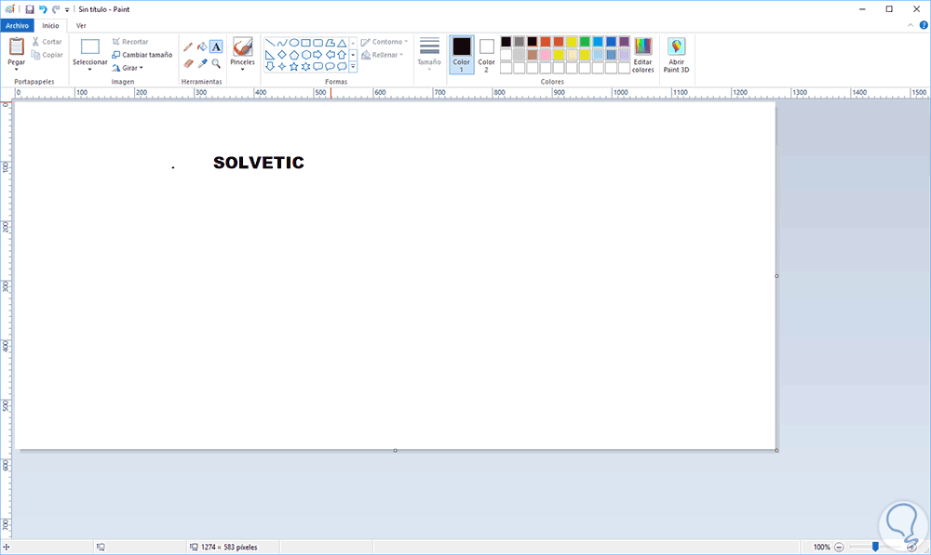Image resolution: width=931 pixels, height=555 pixels.
Task: Open the Rellenar fill dropdown
Action: [382, 55]
